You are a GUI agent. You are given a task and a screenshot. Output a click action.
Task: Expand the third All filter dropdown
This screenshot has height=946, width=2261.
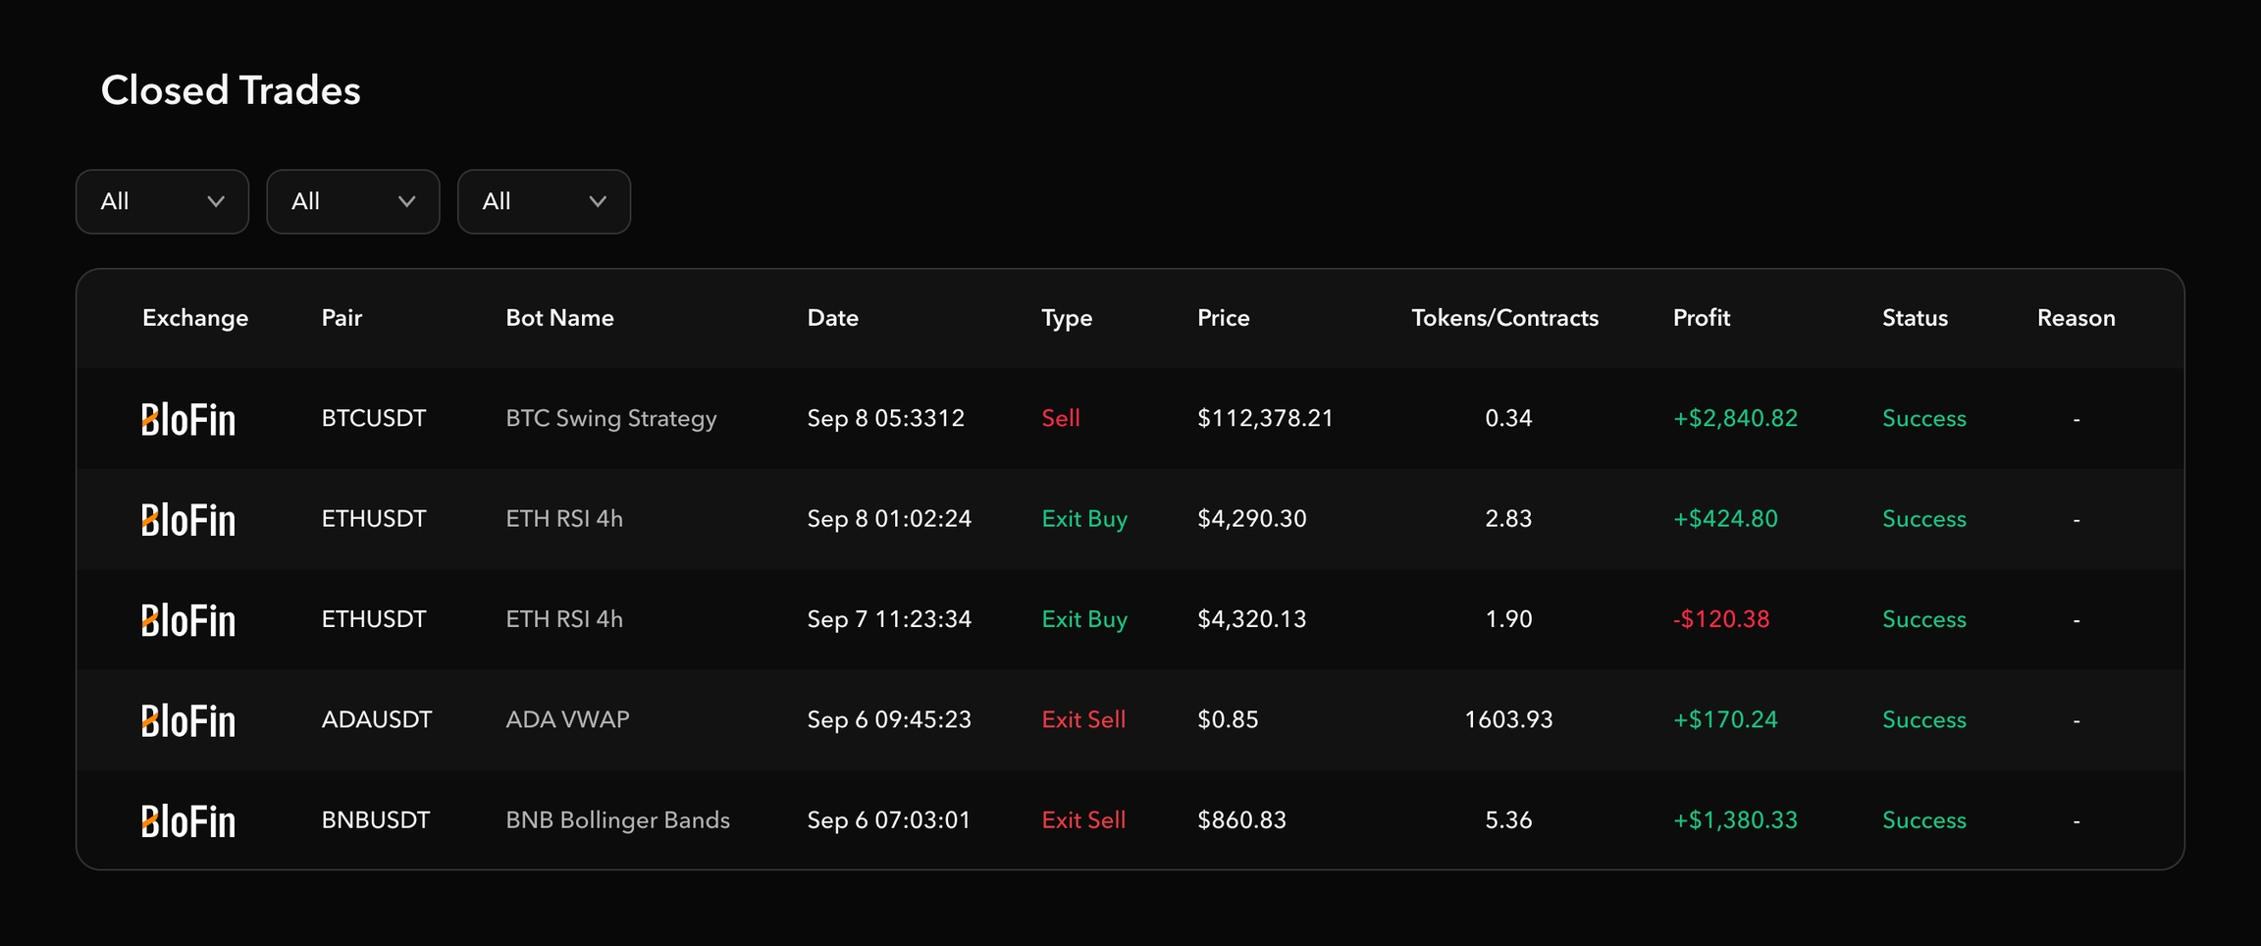(544, 202)
